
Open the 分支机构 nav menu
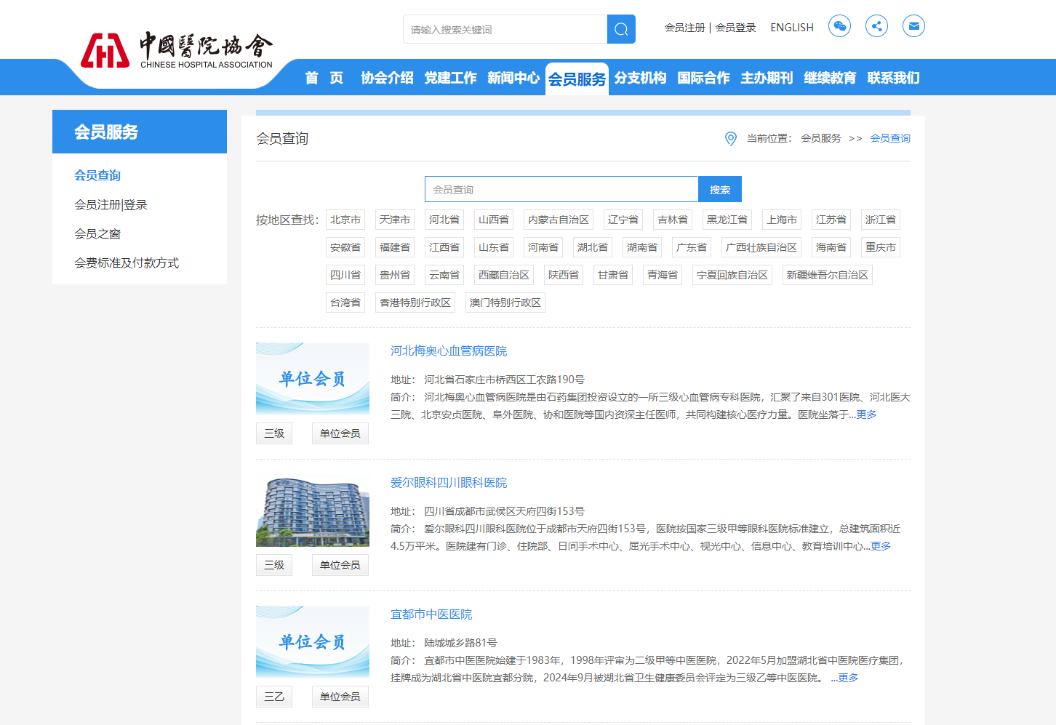pyautogui.click(x=640, y=78)
